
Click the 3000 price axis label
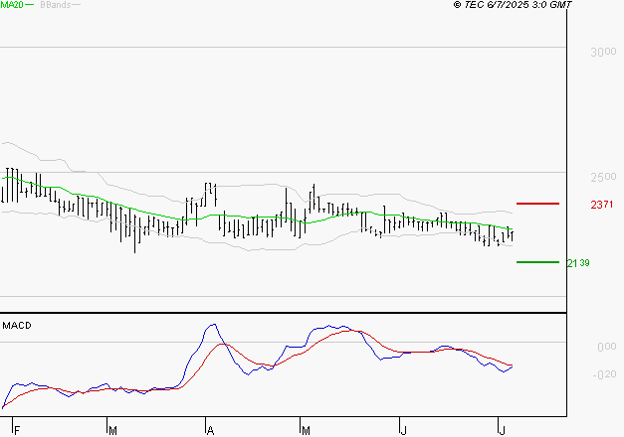click(600, 52)
